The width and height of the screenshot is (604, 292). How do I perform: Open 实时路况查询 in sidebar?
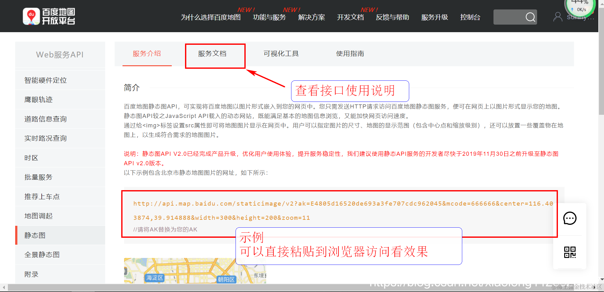pyautogui.click(x=60, y=138)
